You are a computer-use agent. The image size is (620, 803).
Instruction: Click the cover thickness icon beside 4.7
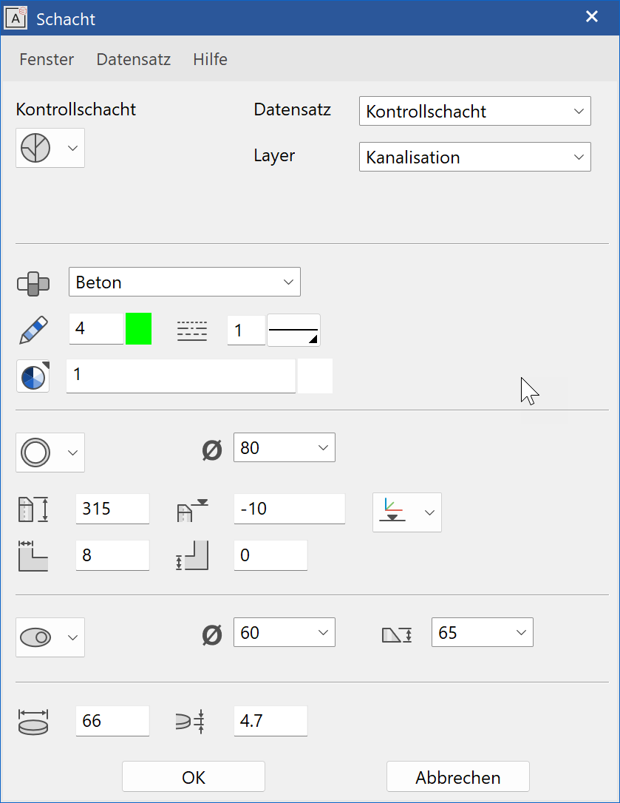click(191, 722)
